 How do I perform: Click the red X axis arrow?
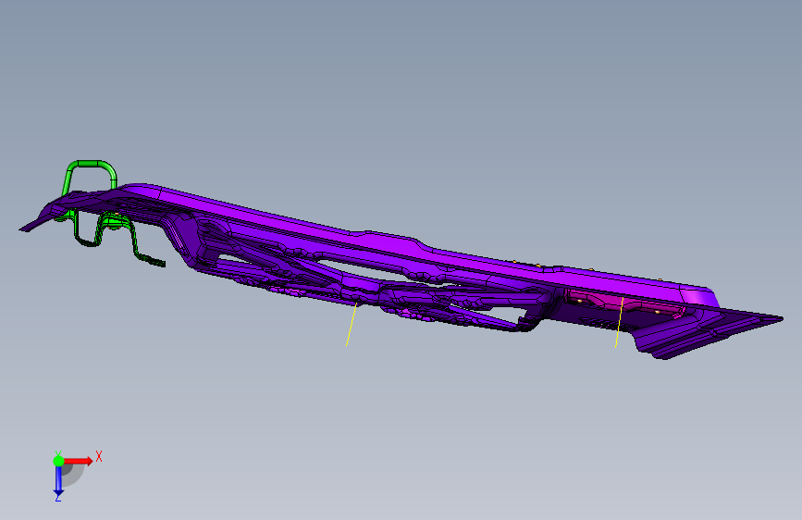[x=79, y=461]
